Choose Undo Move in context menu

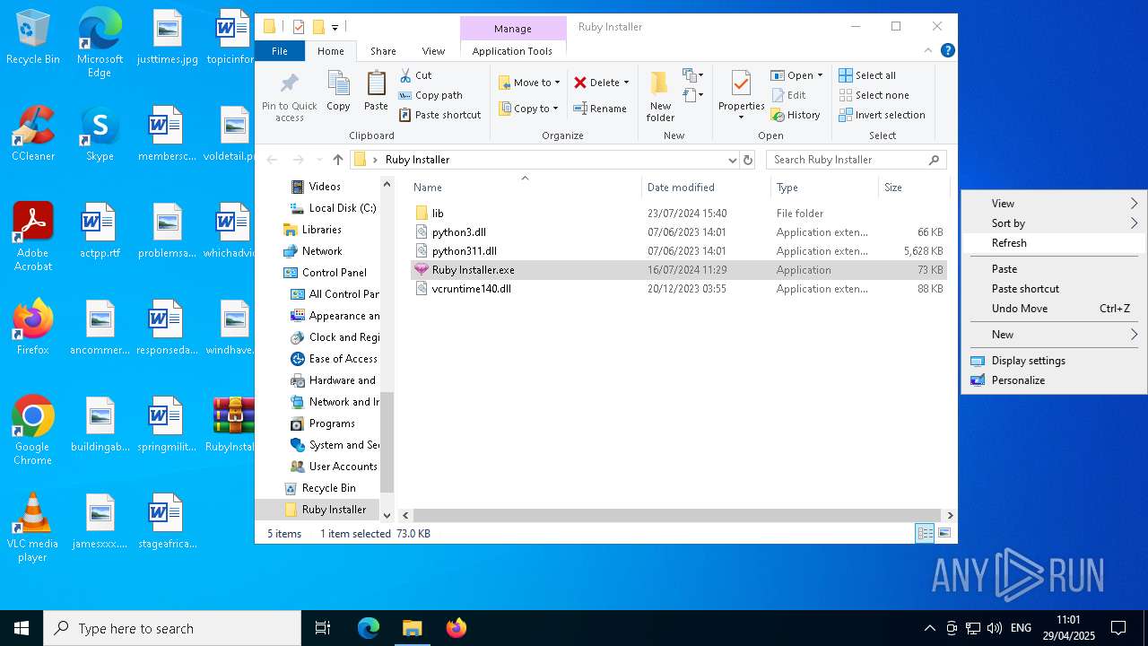click(x=1054, y=309)
